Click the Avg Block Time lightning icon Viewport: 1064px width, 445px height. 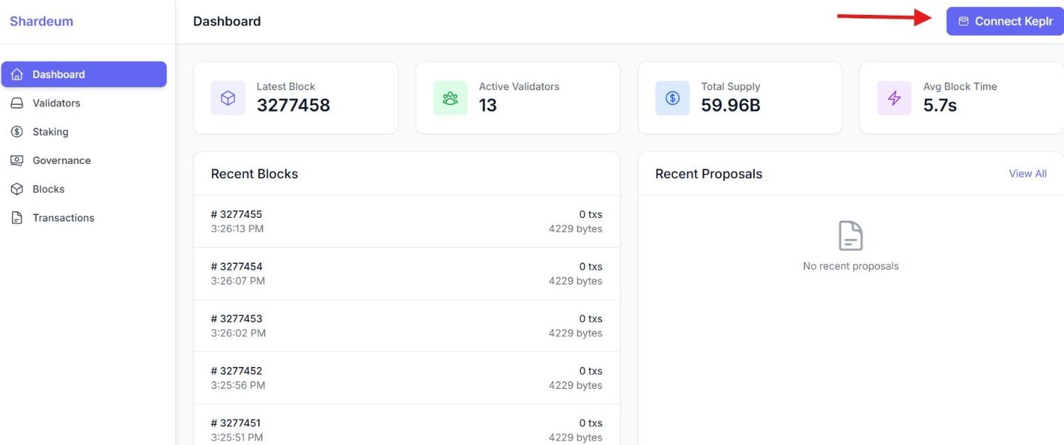coord(894,97)
